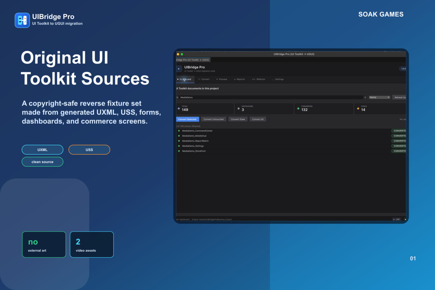Image resolution: width=435 pixels, height=290 pixels.
Task: Select the MediaDemo_Storefront row
Action: [291, 151]
